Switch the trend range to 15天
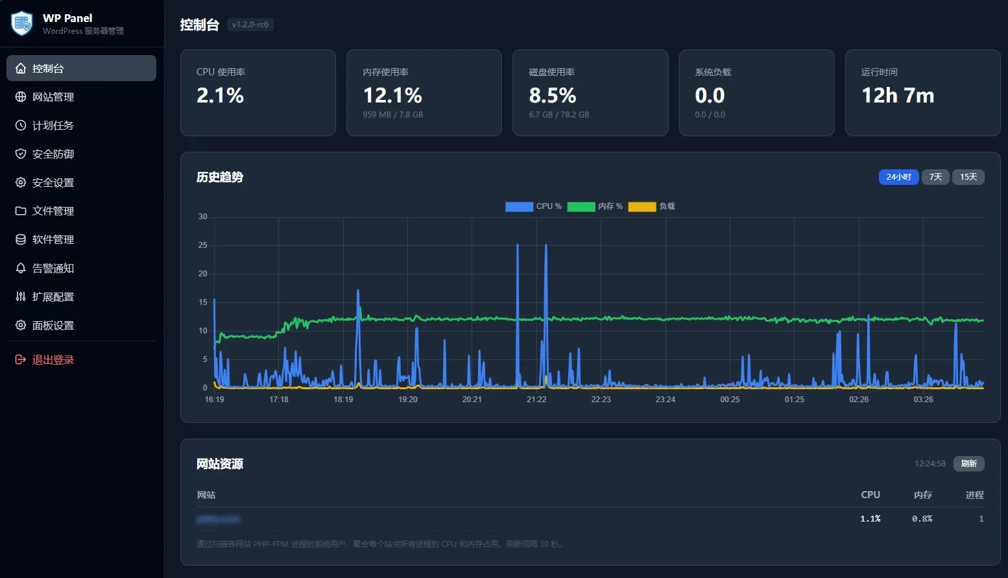Image resolution: width=1008 pixels, height=578 pixels. tap(968, 177)
